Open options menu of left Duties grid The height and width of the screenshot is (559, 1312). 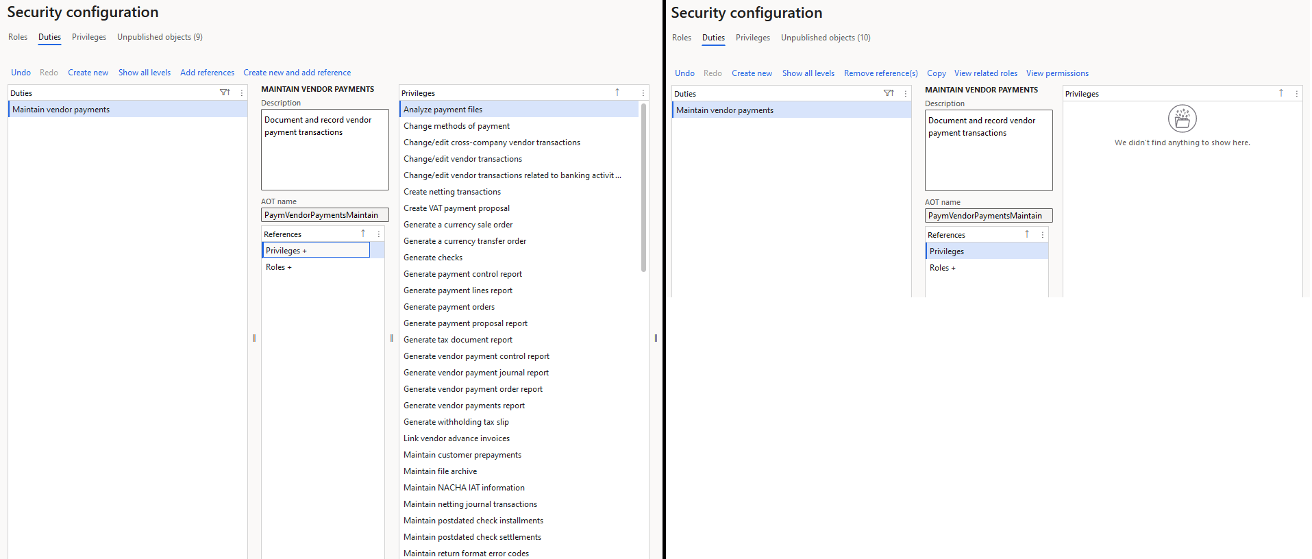click(x=242, y=92)
